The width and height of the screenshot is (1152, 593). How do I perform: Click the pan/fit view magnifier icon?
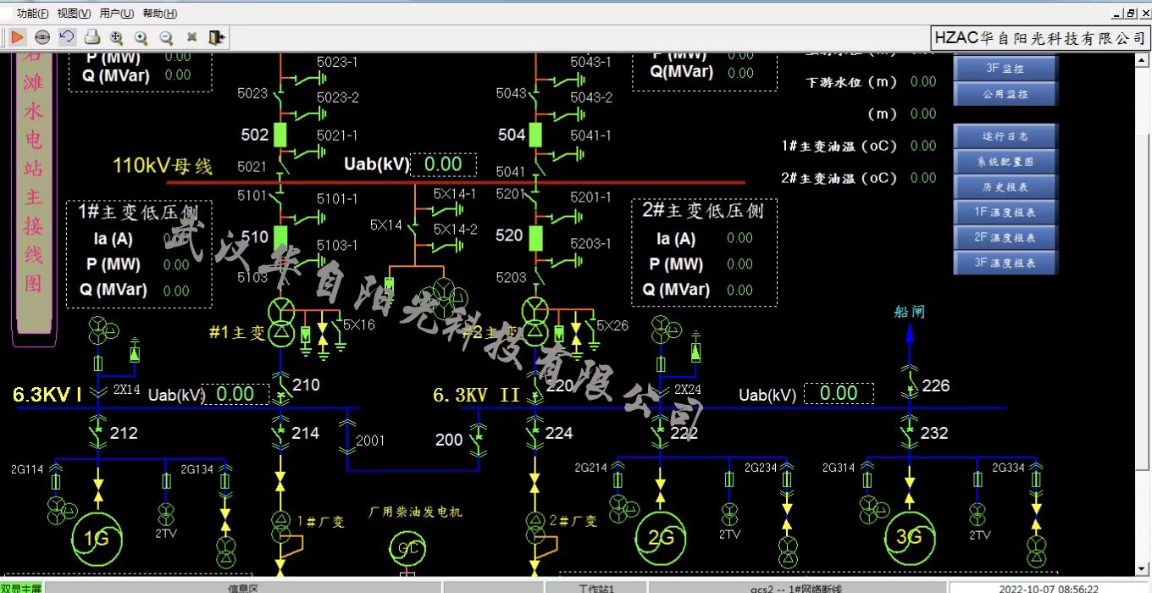point(116,37)
